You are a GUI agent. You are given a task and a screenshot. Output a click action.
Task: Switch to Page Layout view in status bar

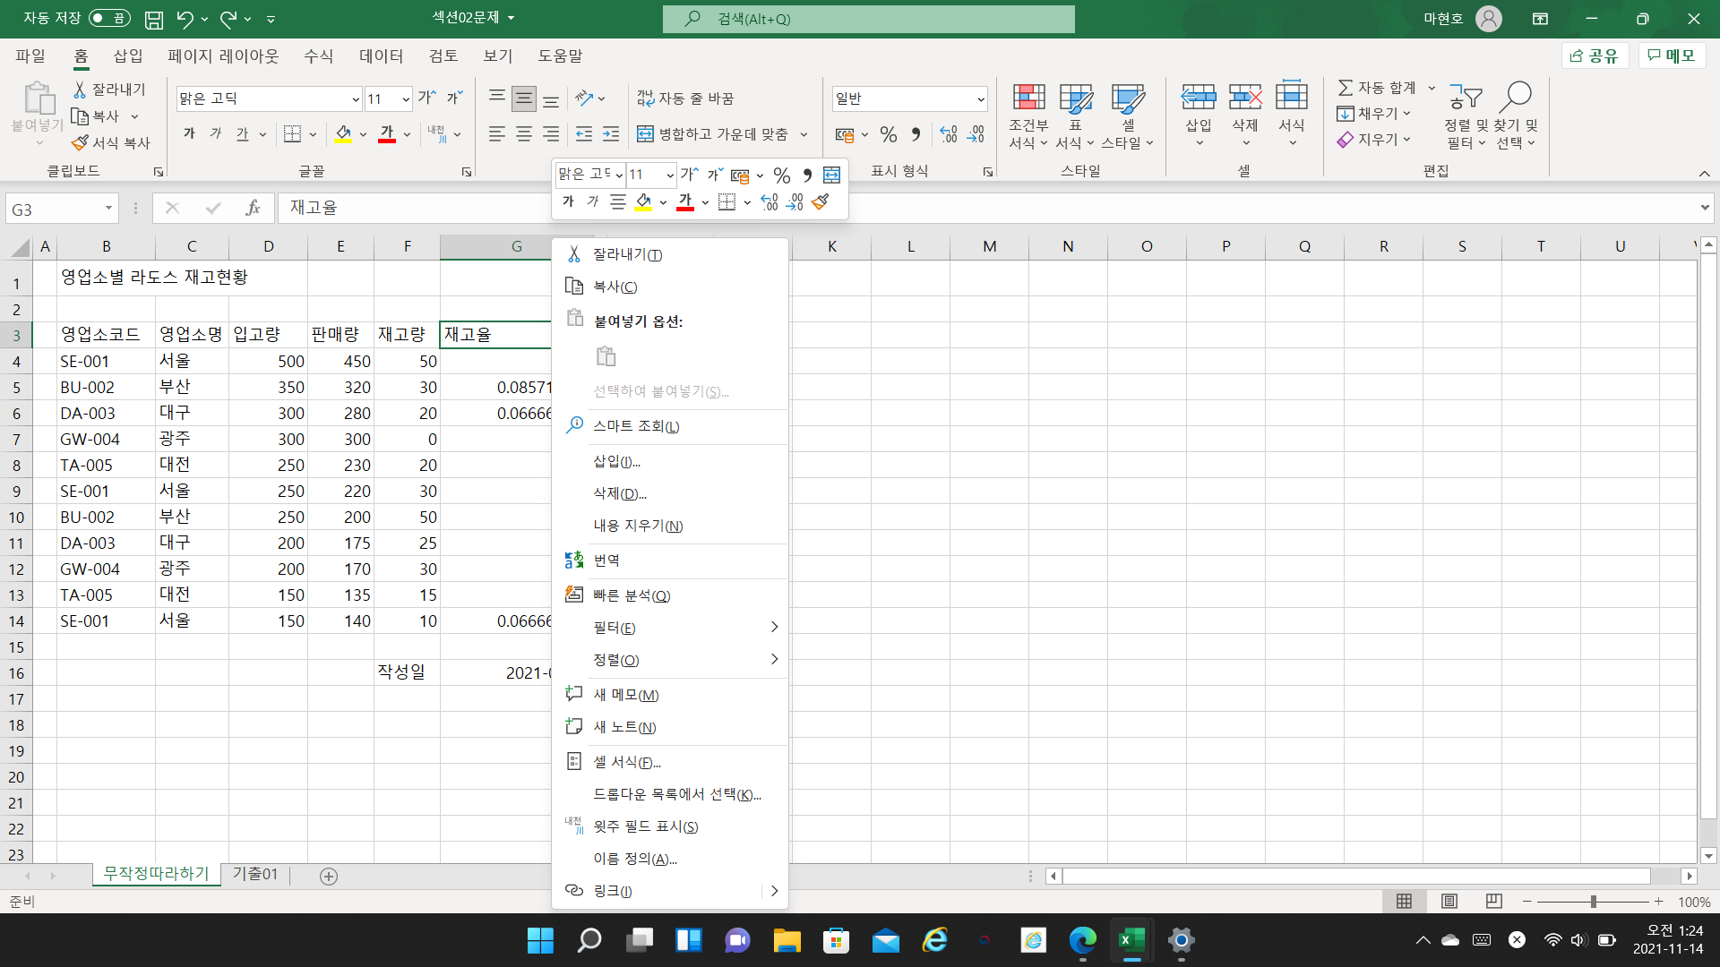[x=1449, y=902]
